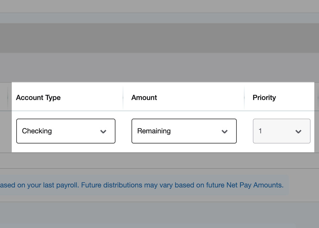Expand the Remaining amount selector

point(184,131)
